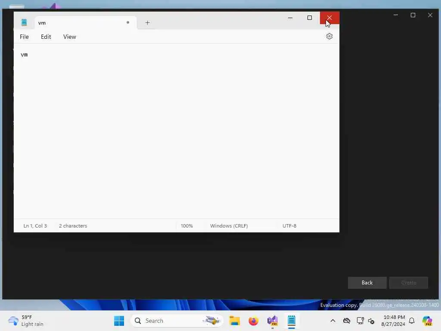Click the 100% zoom status entry
Viewport: 441px width, 331px height.
pyautogui.click(x=187, y=226)
